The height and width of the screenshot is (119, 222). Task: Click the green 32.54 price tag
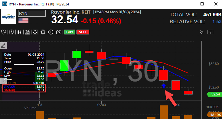[x=214, y=94]
